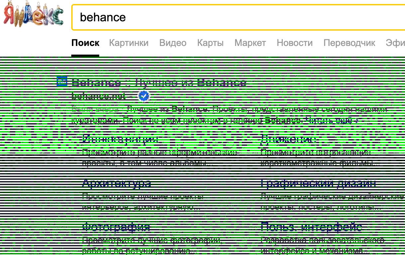Screen dimensions: 405x255
Task: Click the text 'Просмотрите лучшие проекты'
Action: (143, 196)
